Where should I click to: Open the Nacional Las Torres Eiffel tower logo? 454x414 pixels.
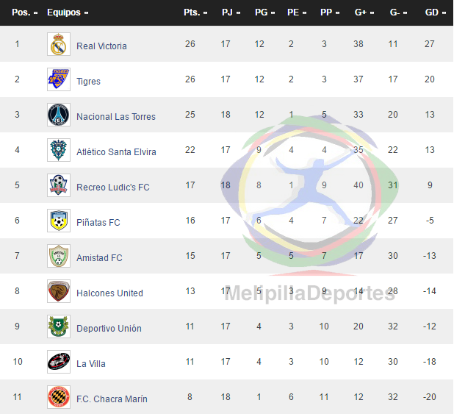59,115
